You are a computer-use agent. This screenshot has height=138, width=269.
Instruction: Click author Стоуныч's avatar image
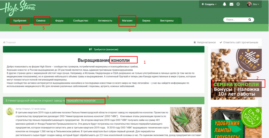coord(10,111)
